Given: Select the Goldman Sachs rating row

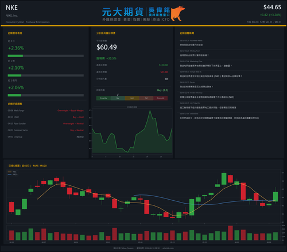Looking at the screenshot, I should tap(46, 130).
